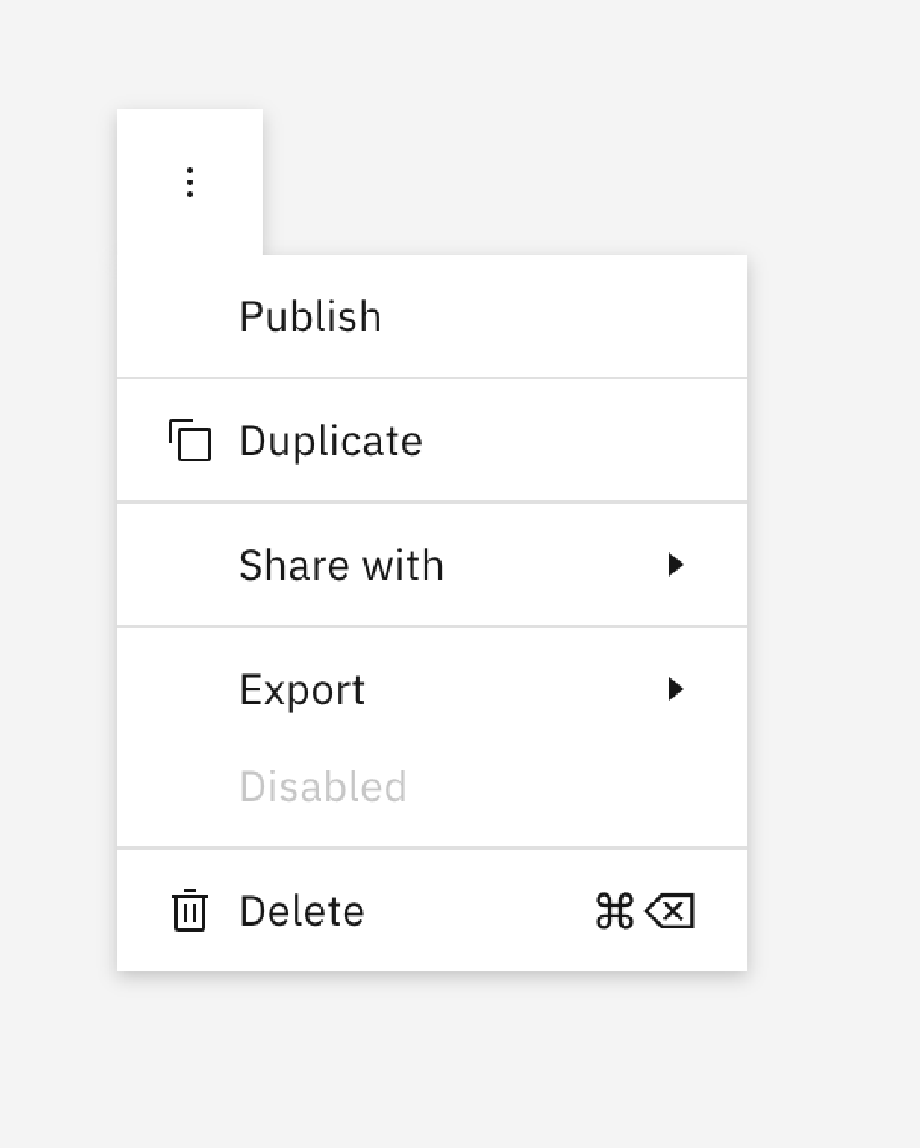The image size is (920, 1148).
Task: Click the submenu arrow icon next to Share with
Action: click(676, 565)
